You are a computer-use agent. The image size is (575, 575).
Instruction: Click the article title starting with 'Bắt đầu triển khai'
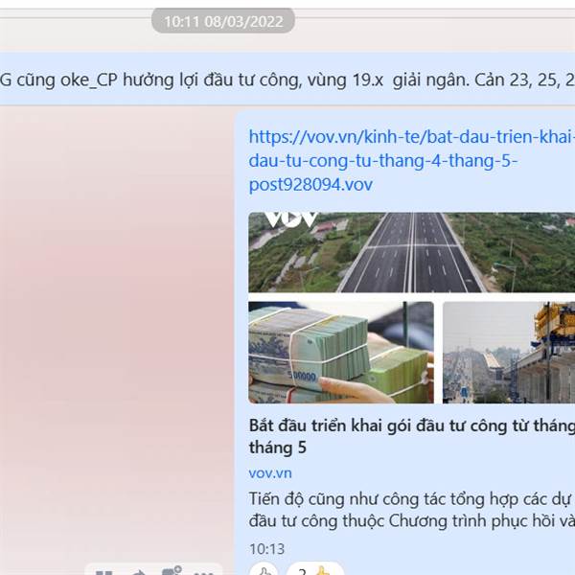[411, 436]
